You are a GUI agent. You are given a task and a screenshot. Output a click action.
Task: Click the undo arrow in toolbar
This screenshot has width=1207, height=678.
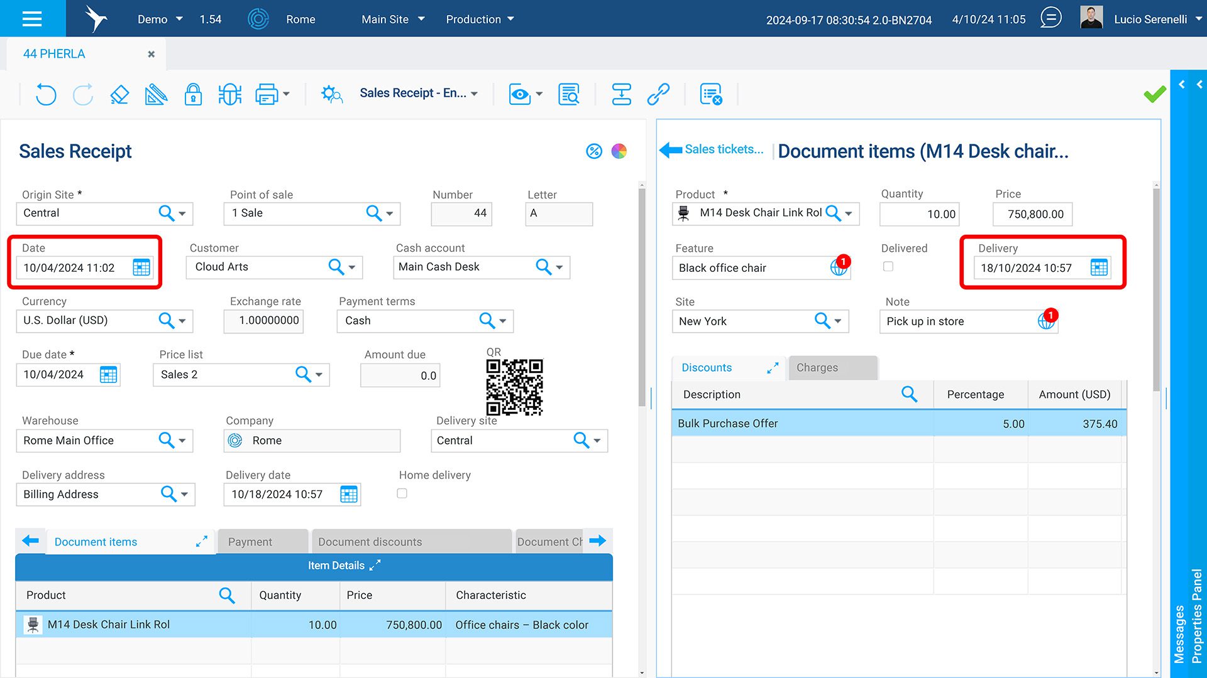[x=46, y=95]
